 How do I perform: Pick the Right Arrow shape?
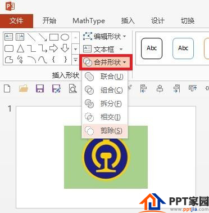point(53,48)
